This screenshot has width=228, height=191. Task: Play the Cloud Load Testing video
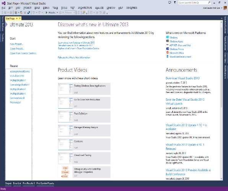(84, 158)
